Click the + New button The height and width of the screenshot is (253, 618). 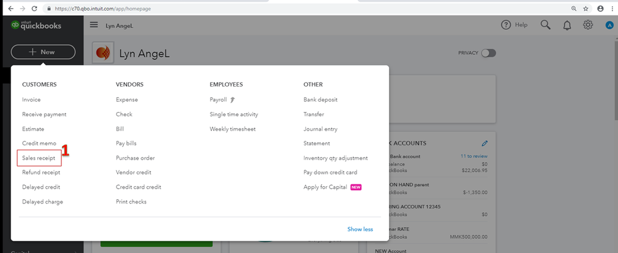click(43, 52)
